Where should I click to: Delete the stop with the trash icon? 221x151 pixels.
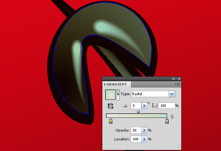(x=172, y=116)
